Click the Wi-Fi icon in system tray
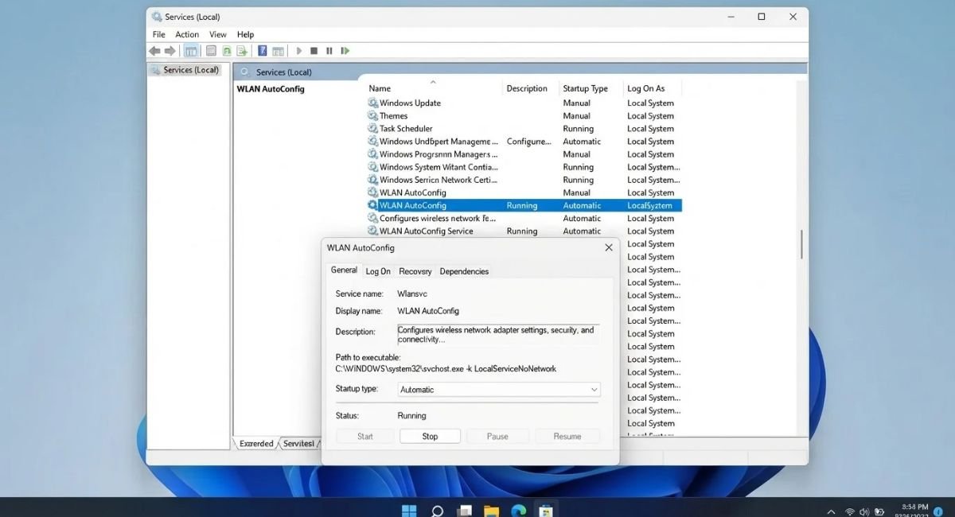 point(850,511)
